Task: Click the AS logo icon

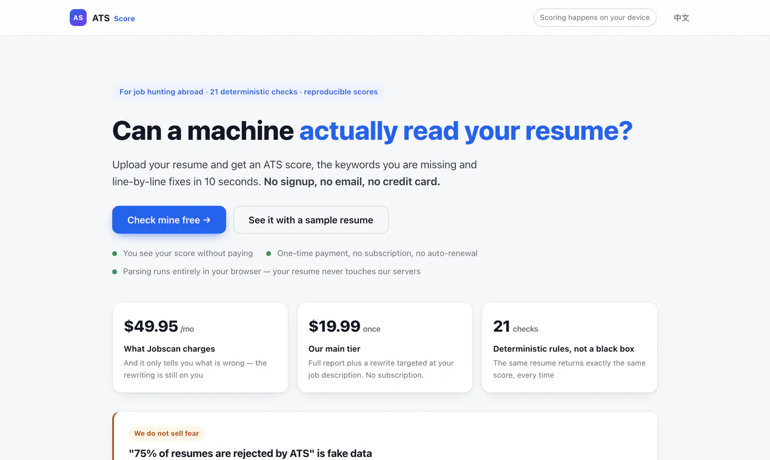Action: 78,18
